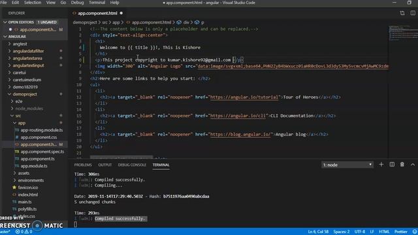The image size is (418, 235).
Task: Open favicon.ico file
Action: [27, 187]
